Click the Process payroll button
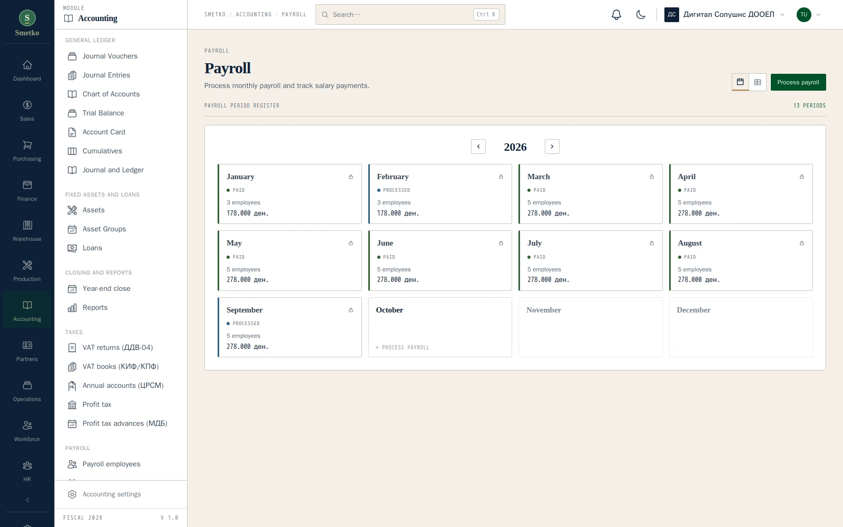 [x=798, y=82]
